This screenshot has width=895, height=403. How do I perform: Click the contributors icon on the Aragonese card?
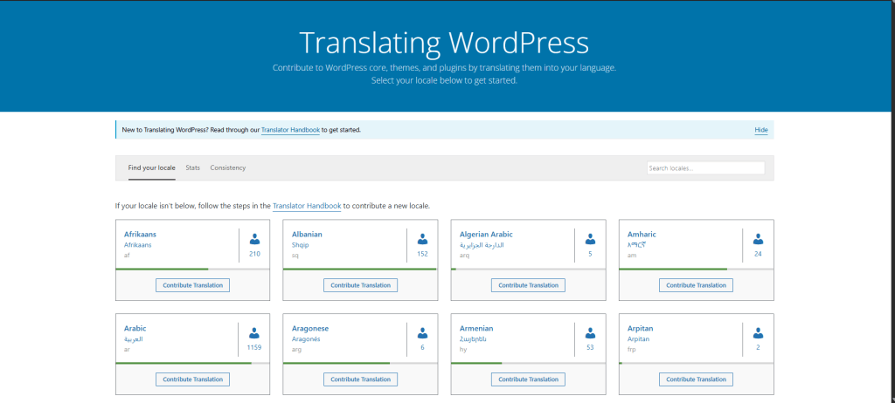(x=422, y=333)
